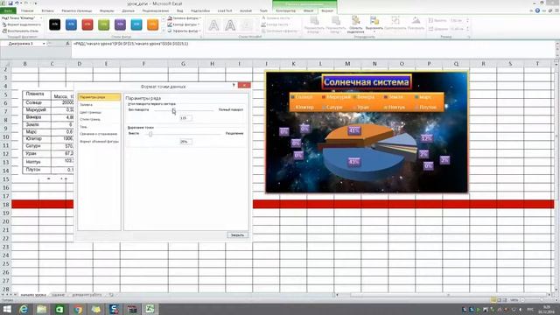The height and width of the screenshot is (315, 560).
Task: Click Восстановить стиль button
Action: pyautogui.click(x=20, y=31)
